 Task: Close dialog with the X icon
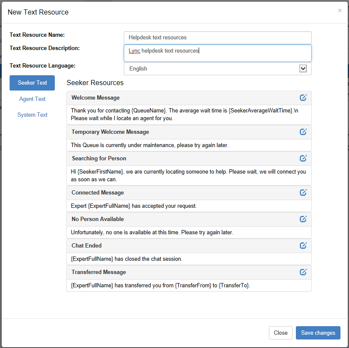[x=340, y=10]
